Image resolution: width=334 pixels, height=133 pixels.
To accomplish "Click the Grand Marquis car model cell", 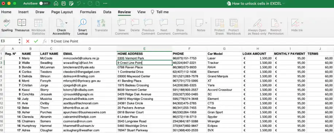I will (224, 76).
